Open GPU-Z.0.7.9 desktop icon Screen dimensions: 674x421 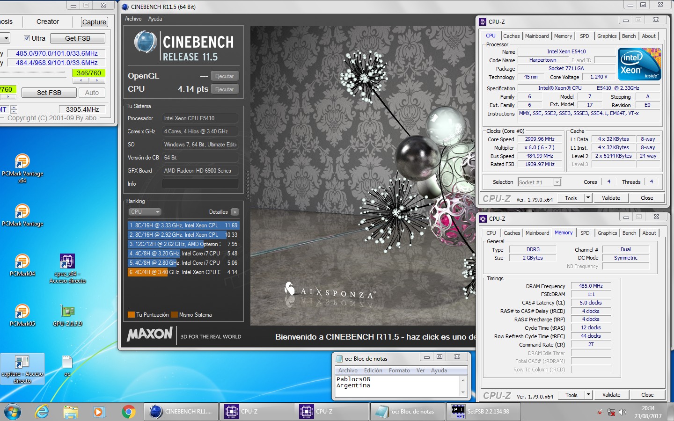[67, 315]
